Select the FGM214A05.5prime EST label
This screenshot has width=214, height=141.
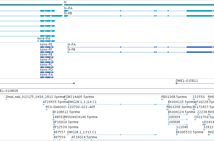79,97
